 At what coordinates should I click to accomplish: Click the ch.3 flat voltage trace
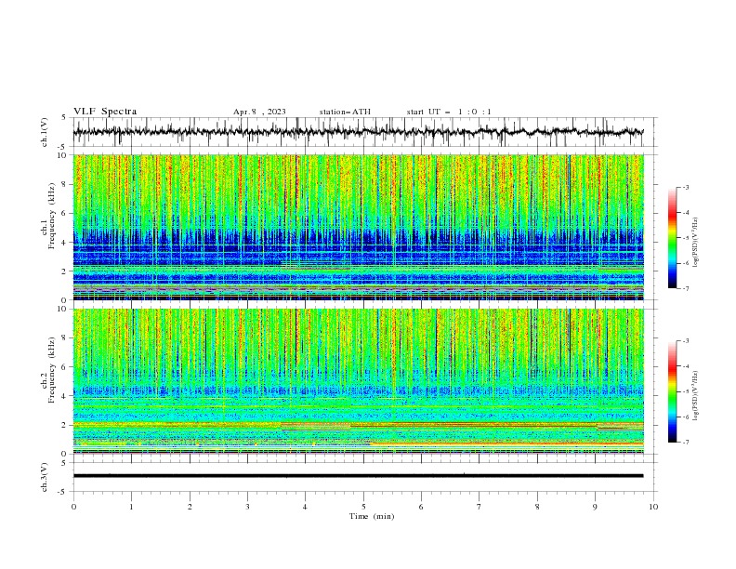click(358, 476)
